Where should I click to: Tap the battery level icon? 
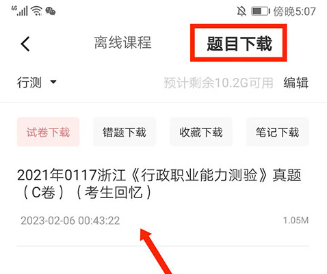coord(261,11)
